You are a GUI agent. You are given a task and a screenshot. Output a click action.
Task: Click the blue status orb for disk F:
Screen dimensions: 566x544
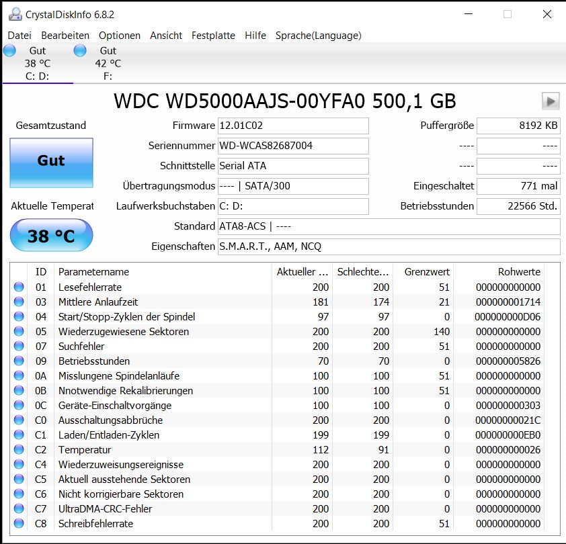click(x=80, y=50)
